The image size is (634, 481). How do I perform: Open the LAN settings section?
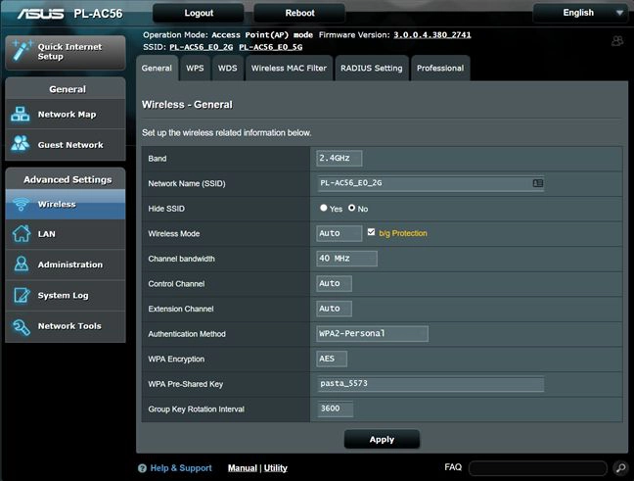click(x=66, y=234)
